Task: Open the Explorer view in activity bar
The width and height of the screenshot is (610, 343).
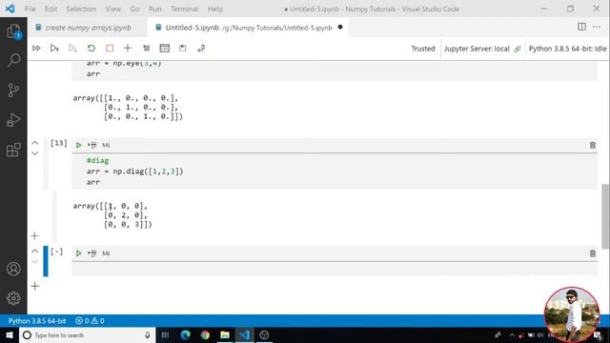Action: [13, 31]
